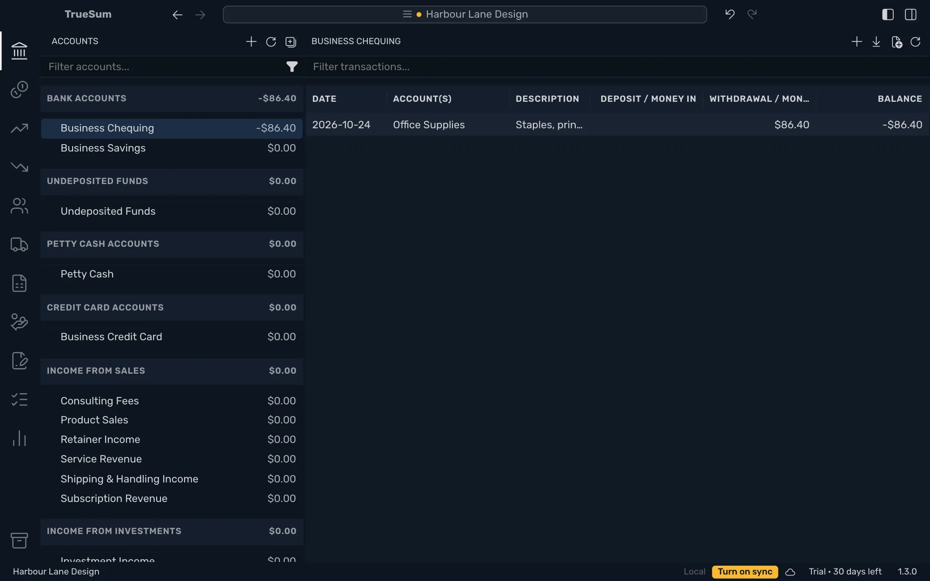
Task: Open the Harbour Lane Design title menu
Action: 465,14
